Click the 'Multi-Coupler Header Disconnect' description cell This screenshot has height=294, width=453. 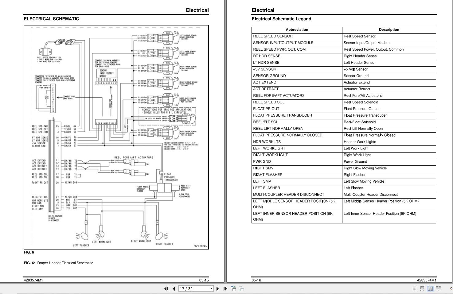point(389,195)
